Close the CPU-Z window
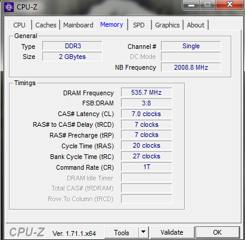The image size is (245, 240). click(230, 5)
